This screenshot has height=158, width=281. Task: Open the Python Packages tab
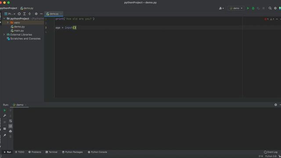[x=72, y=152]
